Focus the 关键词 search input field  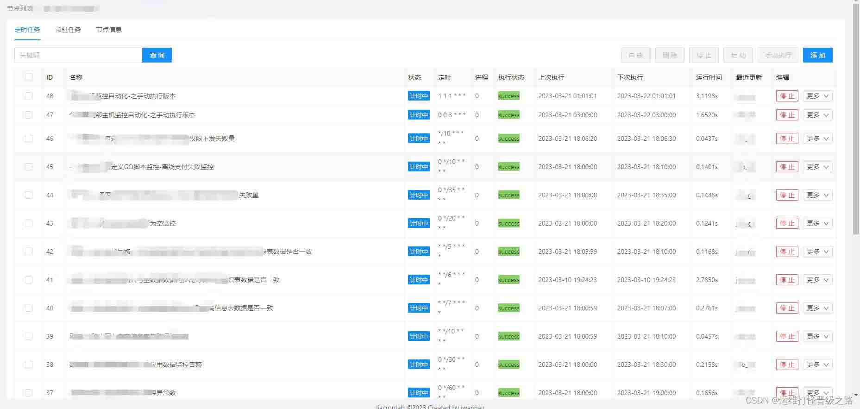[78, 55]
